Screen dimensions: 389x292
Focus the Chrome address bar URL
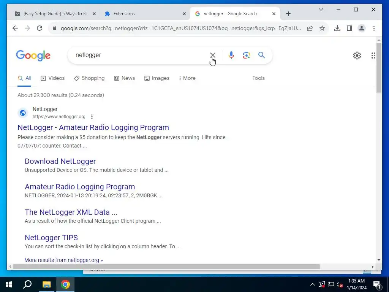tap(181, 28)
